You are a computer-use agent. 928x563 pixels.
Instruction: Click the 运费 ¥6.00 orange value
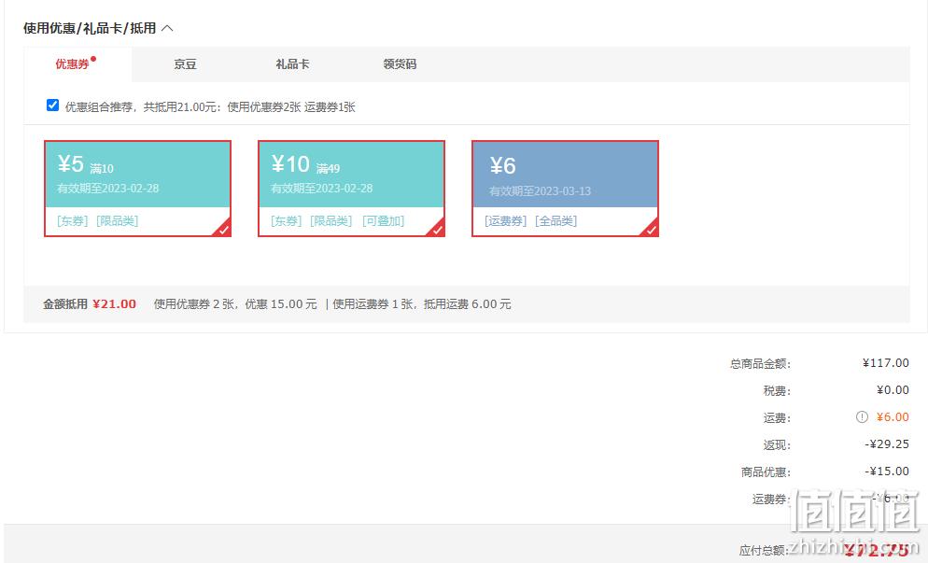(x=893, y=416)
